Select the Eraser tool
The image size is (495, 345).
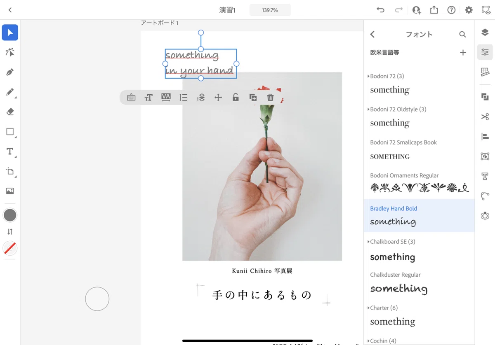10,112
